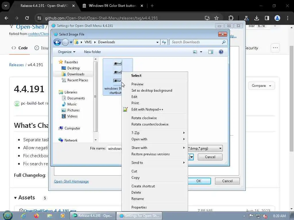This screenshot has height=220, width=294.
Task: Launch Internet Explorer from the taskbar
Action: 23,216
